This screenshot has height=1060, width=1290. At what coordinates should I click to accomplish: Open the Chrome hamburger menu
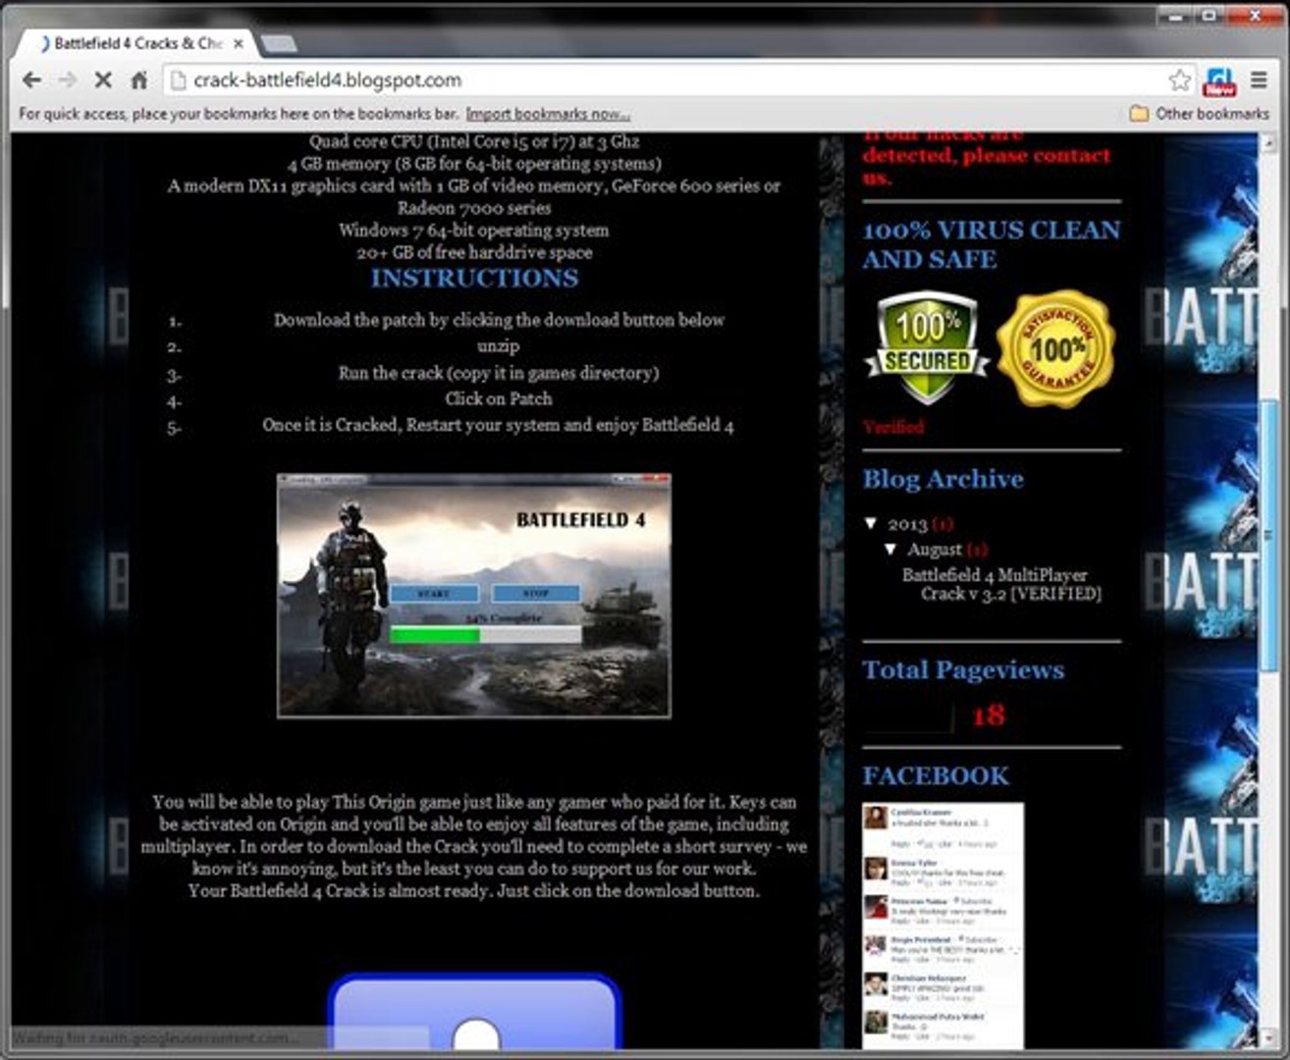1259,79
